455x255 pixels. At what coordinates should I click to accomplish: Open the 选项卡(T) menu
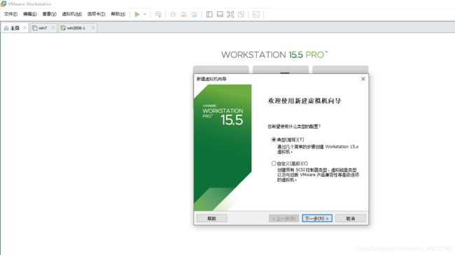point(97,14)
